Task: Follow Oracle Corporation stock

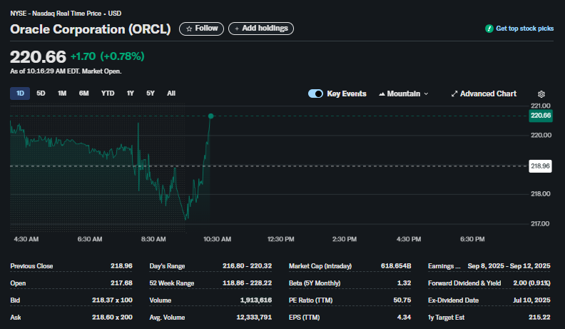Action: [x=201, y=29]
